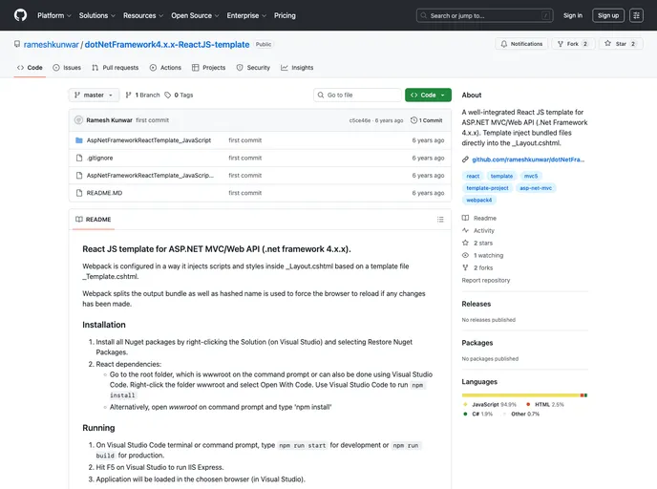Screen dimensions: 657x489
Task: Expand the master branch selector
Action: tap(95, 96)
